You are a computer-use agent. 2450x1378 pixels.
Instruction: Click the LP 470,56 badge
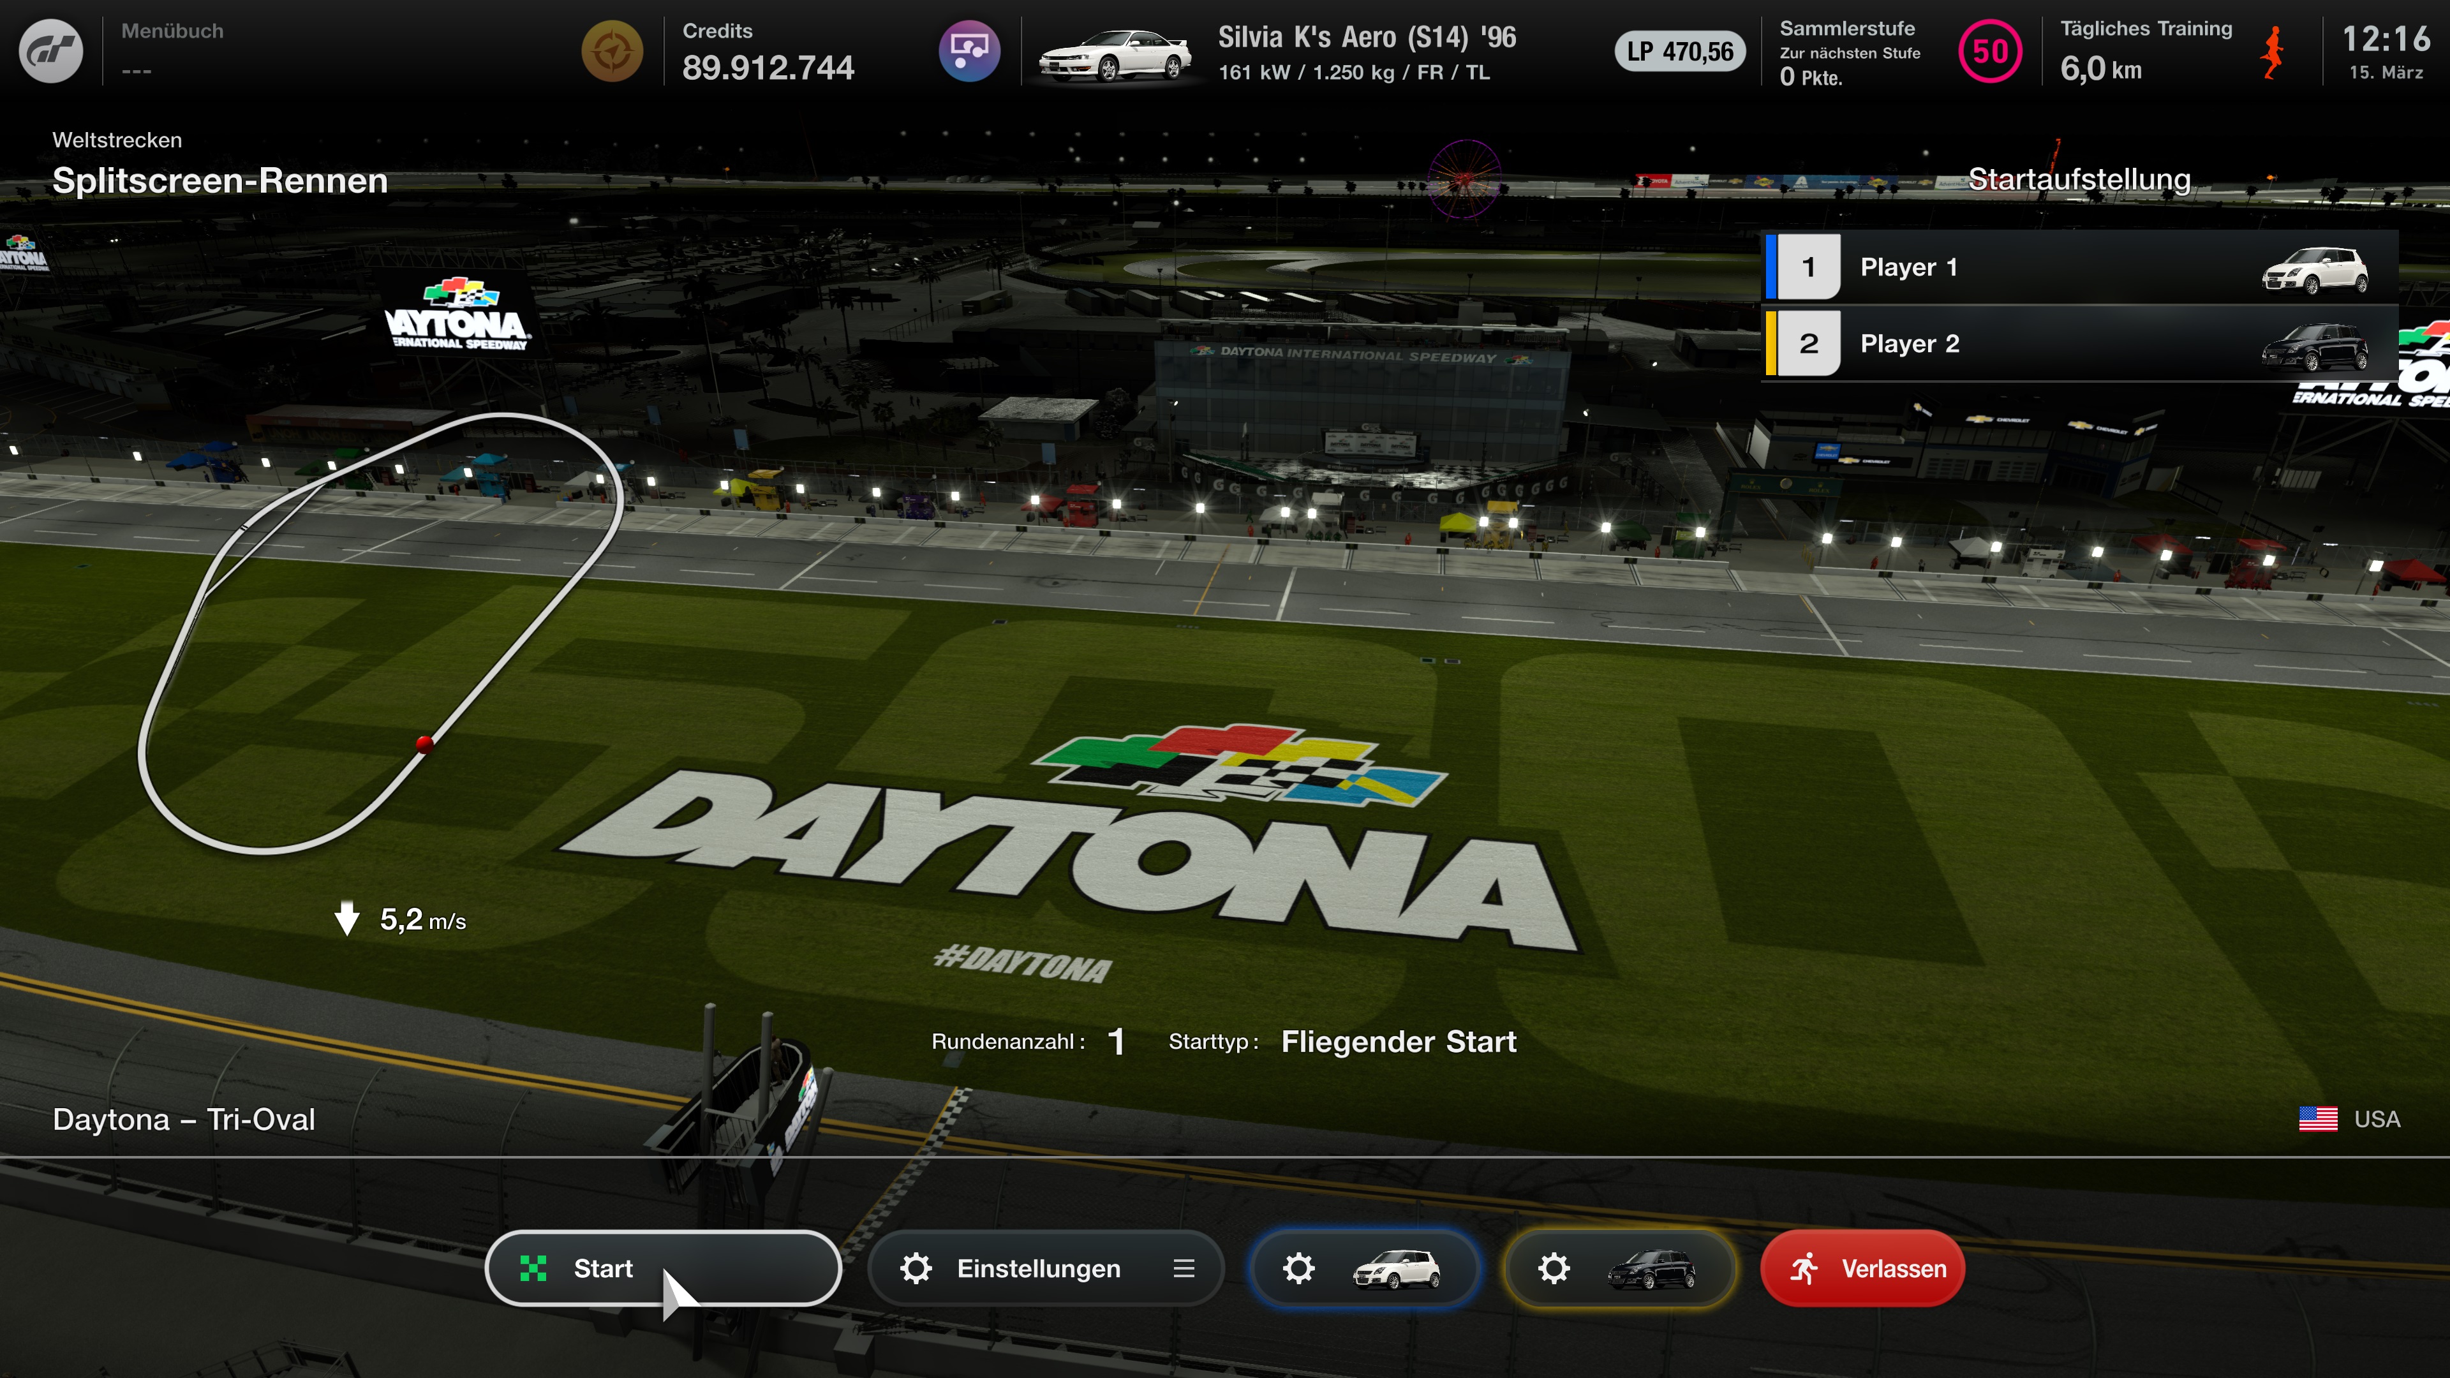1680,51
